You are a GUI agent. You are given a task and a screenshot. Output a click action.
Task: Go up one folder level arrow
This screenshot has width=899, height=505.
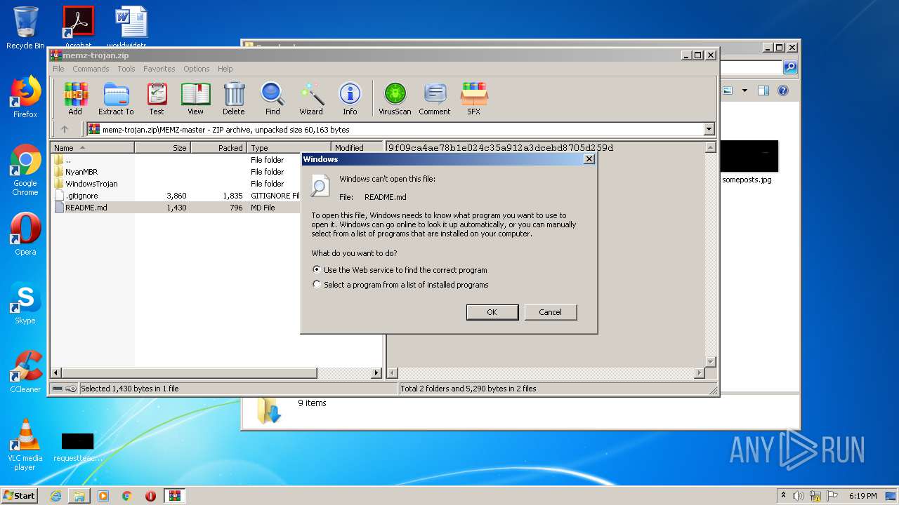tap(65, 129)
